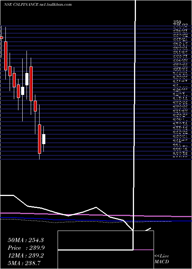Select the '5MA : 238.7' value text
This screenshot has width=192, height=269.
(24, 263)
